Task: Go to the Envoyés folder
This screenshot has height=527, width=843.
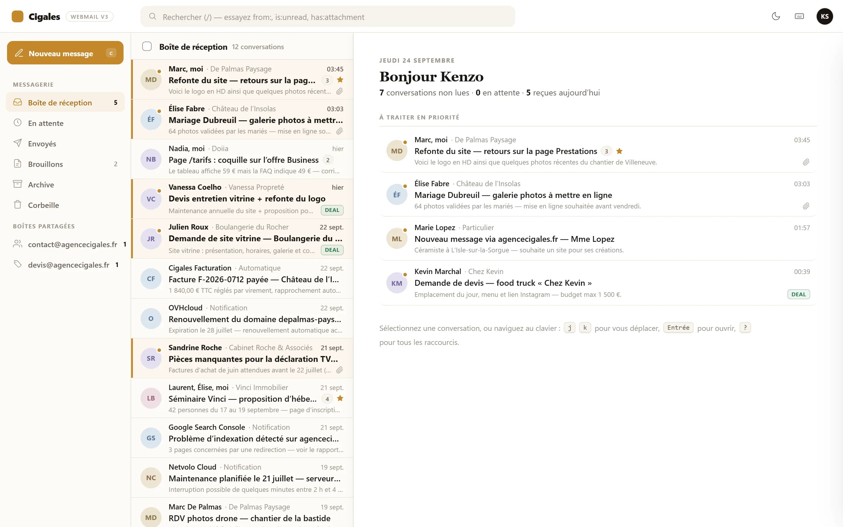Action: click(x=65, y=143)
